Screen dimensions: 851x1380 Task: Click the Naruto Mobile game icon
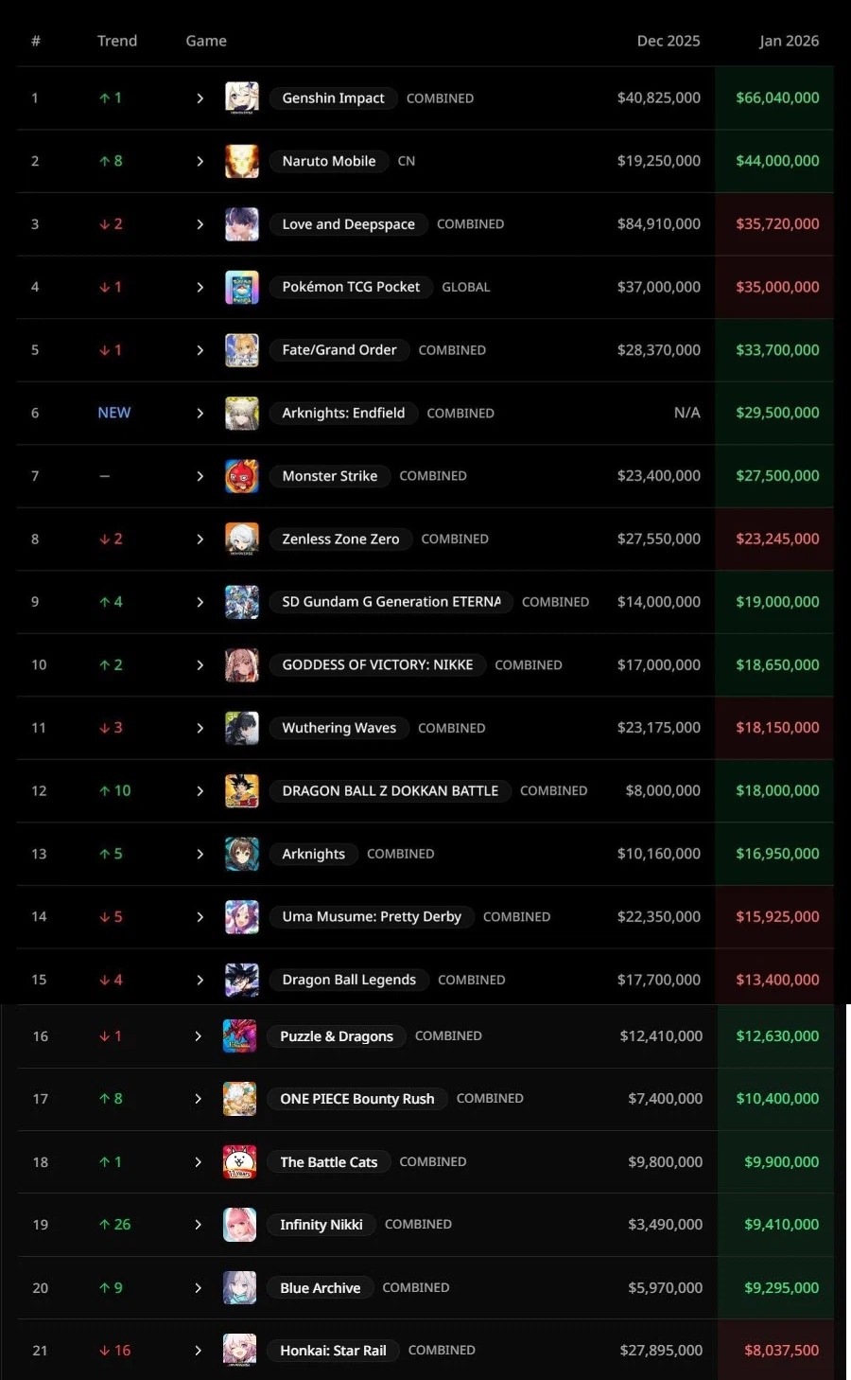coord(242,161)
